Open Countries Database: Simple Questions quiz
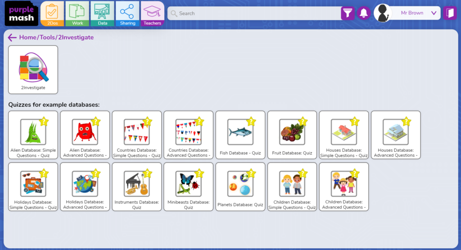 [137, 135]
